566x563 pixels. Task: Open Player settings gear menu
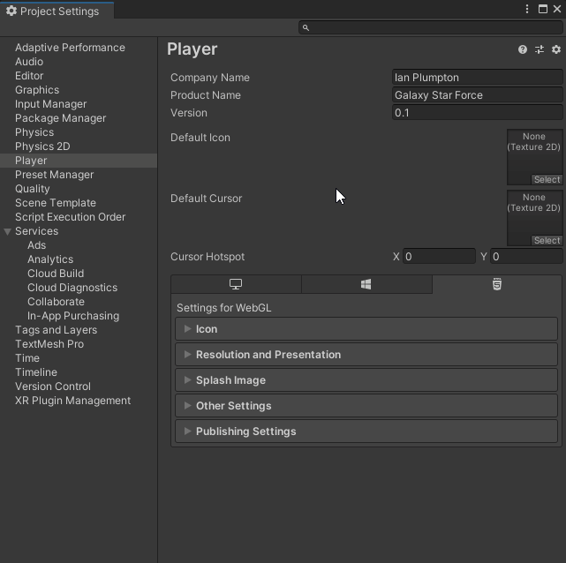tap(556, 49)
